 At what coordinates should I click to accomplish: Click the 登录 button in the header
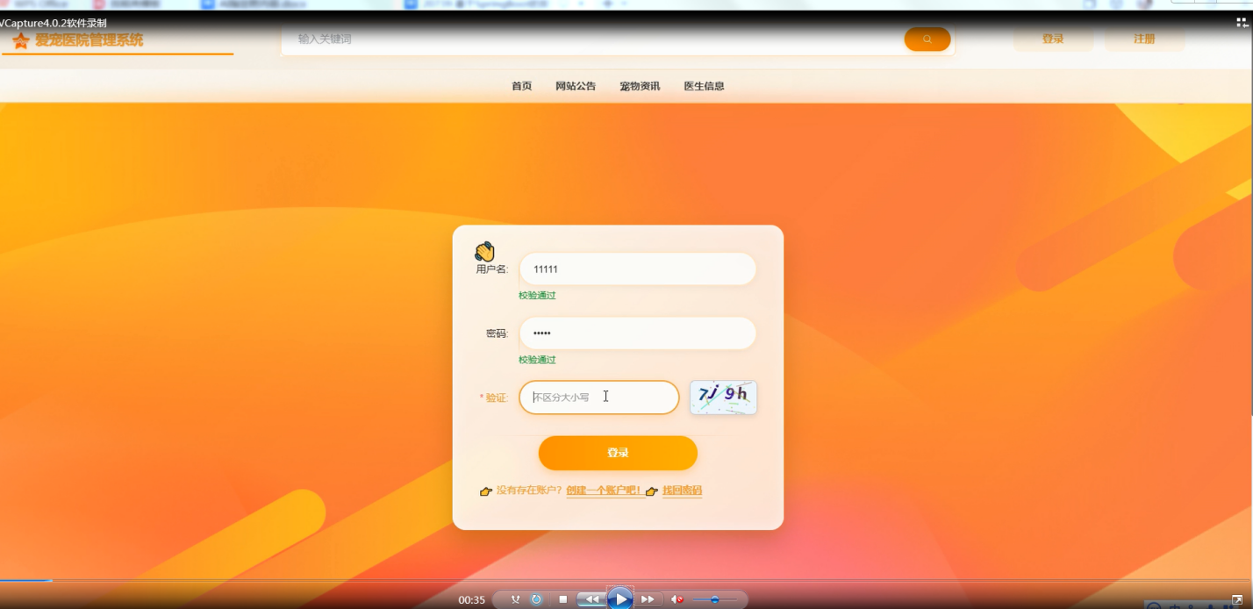tap(1053, 39)
